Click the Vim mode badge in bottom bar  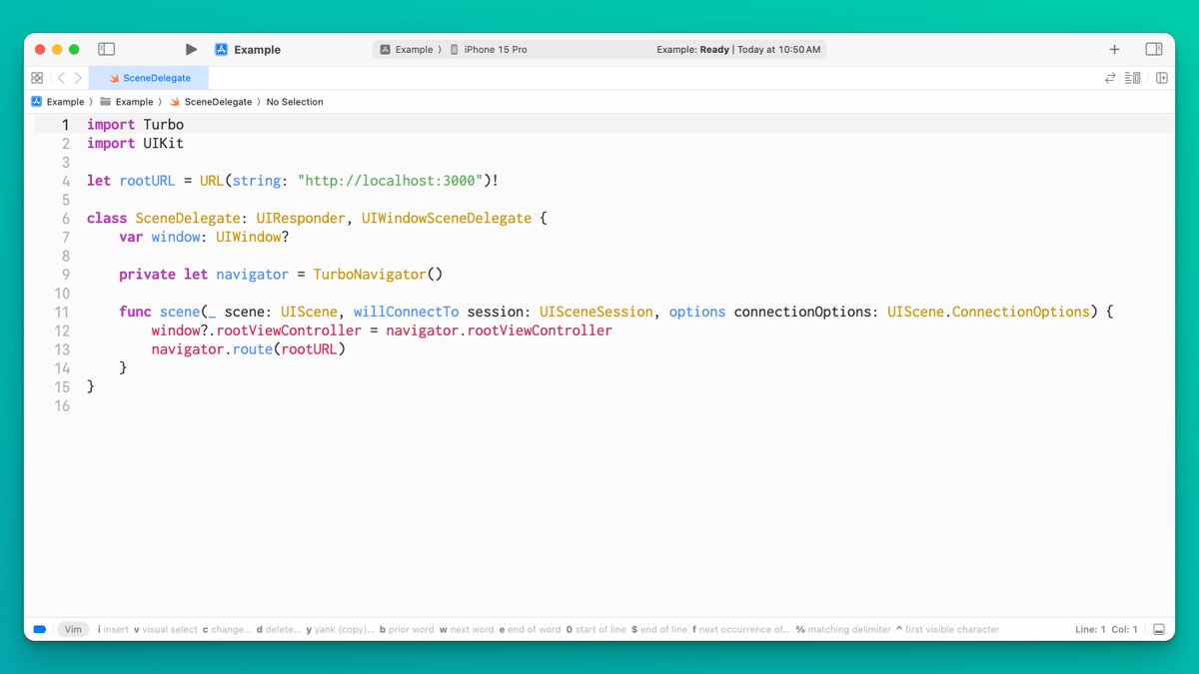[x=71, y=630]
